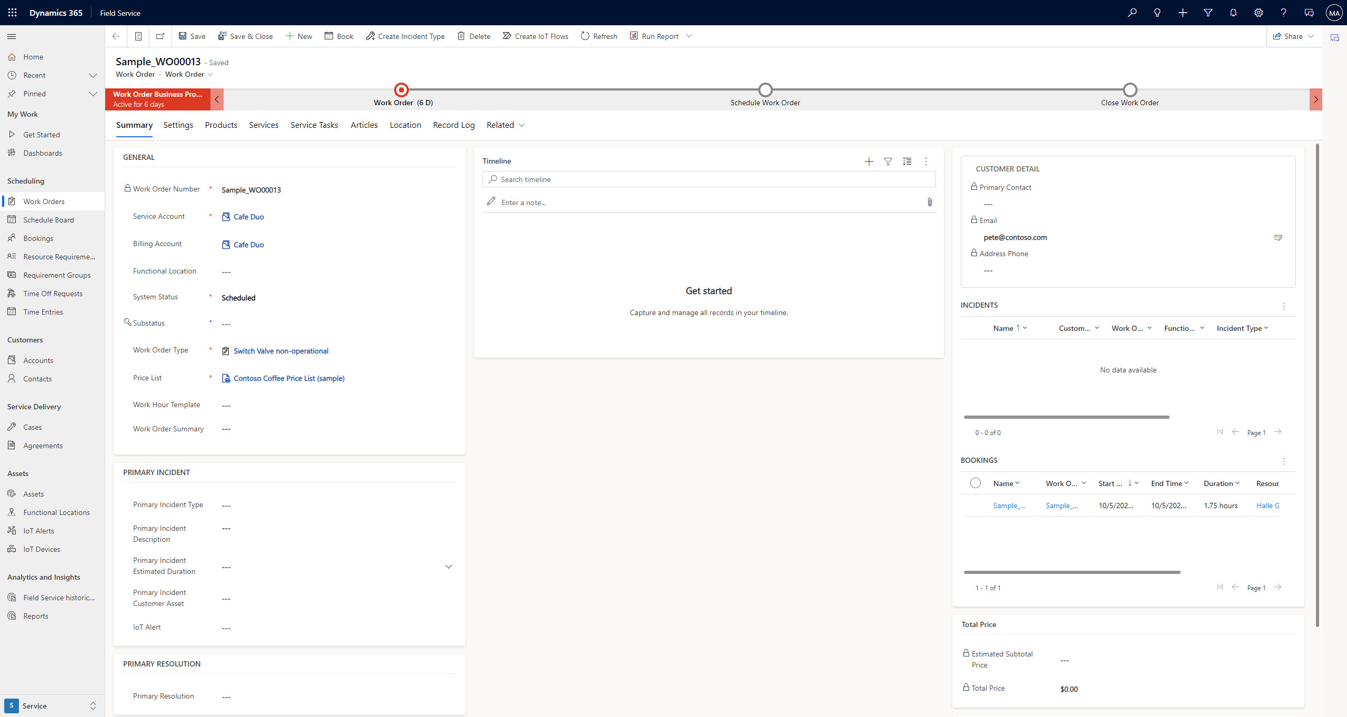Open Incidents more commands ellipsis

[x=1283, y=306]
